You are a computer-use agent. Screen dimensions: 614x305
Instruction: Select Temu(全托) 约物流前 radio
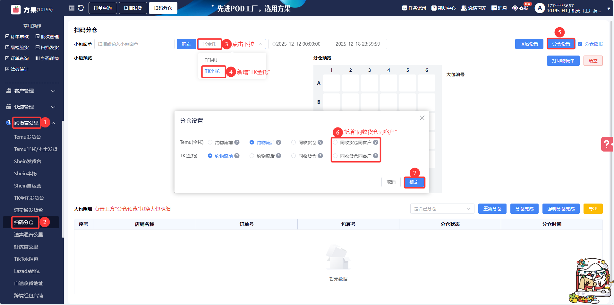click(x=210, y=142)
